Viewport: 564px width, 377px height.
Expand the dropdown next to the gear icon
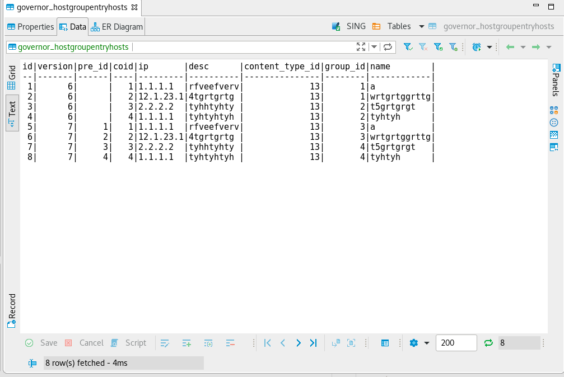coord(427,343)
